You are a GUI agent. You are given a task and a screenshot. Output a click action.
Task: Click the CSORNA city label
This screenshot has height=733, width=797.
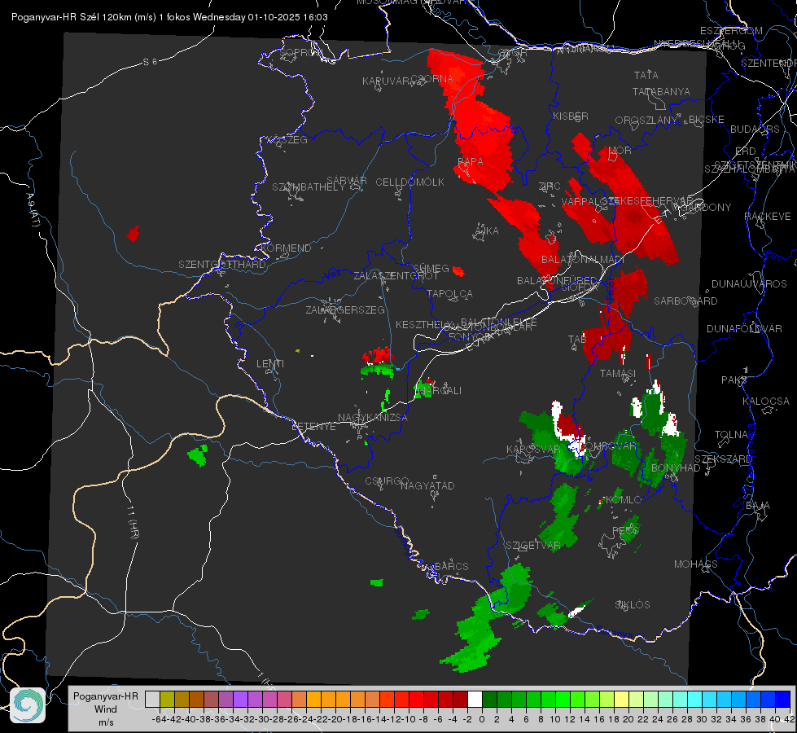pos(431,79)
